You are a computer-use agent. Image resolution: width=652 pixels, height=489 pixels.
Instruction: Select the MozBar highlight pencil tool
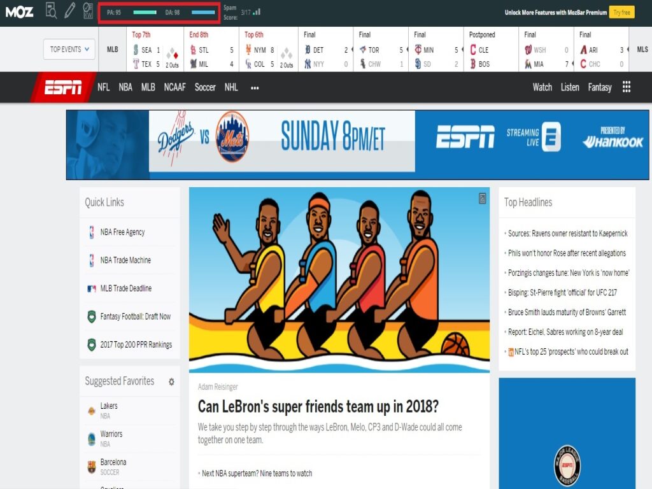[69, 11]
